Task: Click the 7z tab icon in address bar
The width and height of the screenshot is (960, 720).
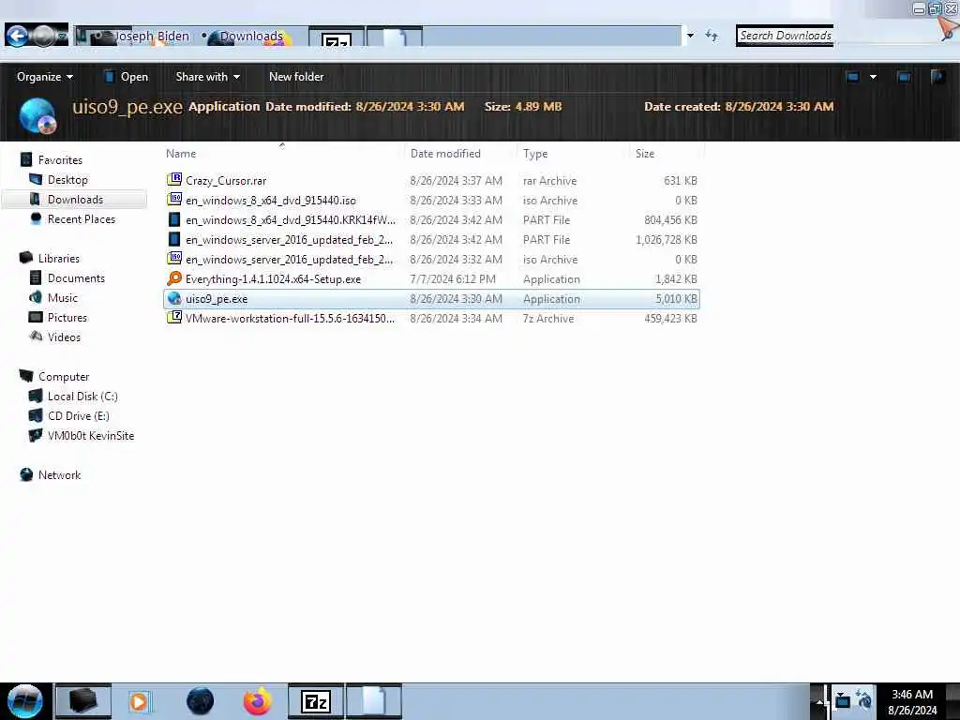Action: click(x=337, y=37)
